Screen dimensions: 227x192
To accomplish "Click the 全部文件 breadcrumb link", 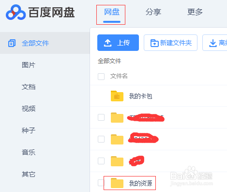I will point(109,61).
